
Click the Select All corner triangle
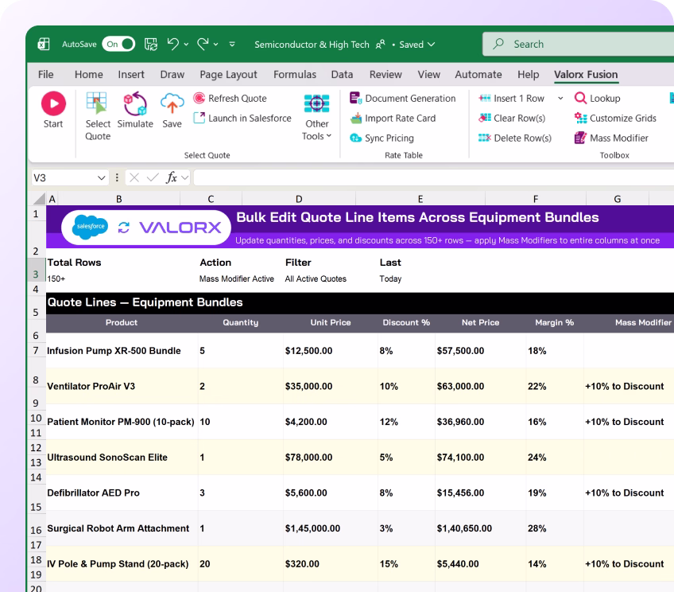tap(39, 199)
